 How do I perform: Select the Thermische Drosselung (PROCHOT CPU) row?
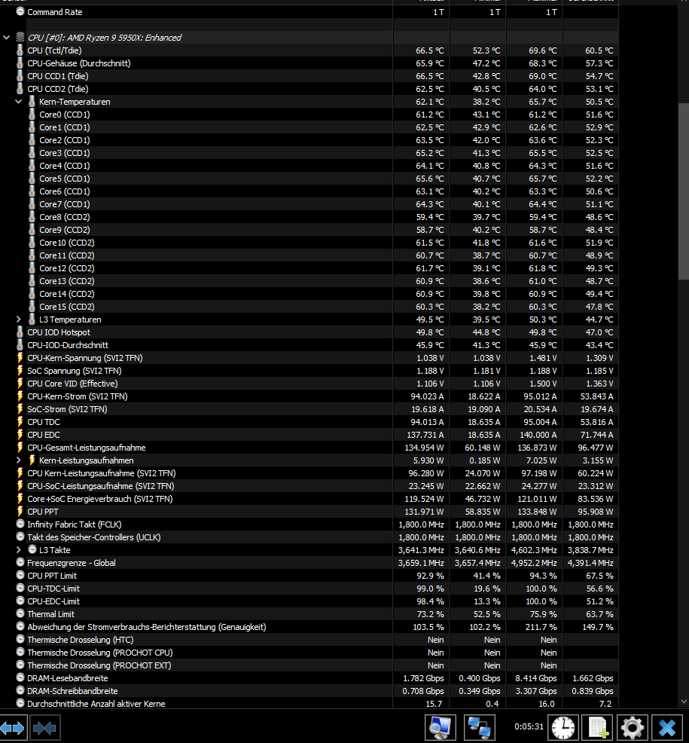tap(309, 652)
